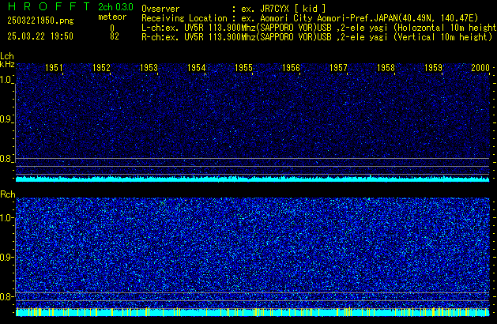Click the '2ch 0.3.0' version label
The image size is (497, 324).
(x=115, y=7)
